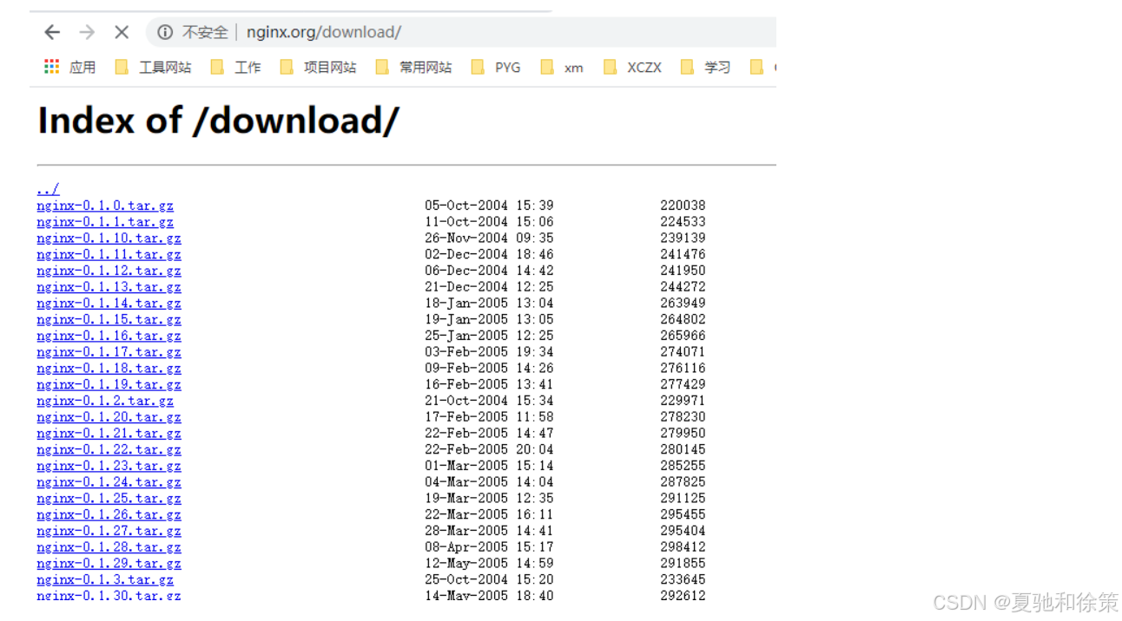Viewport: 1122px width, 621px height.
Task: Select file size 295404
Action: pos(683,531)
